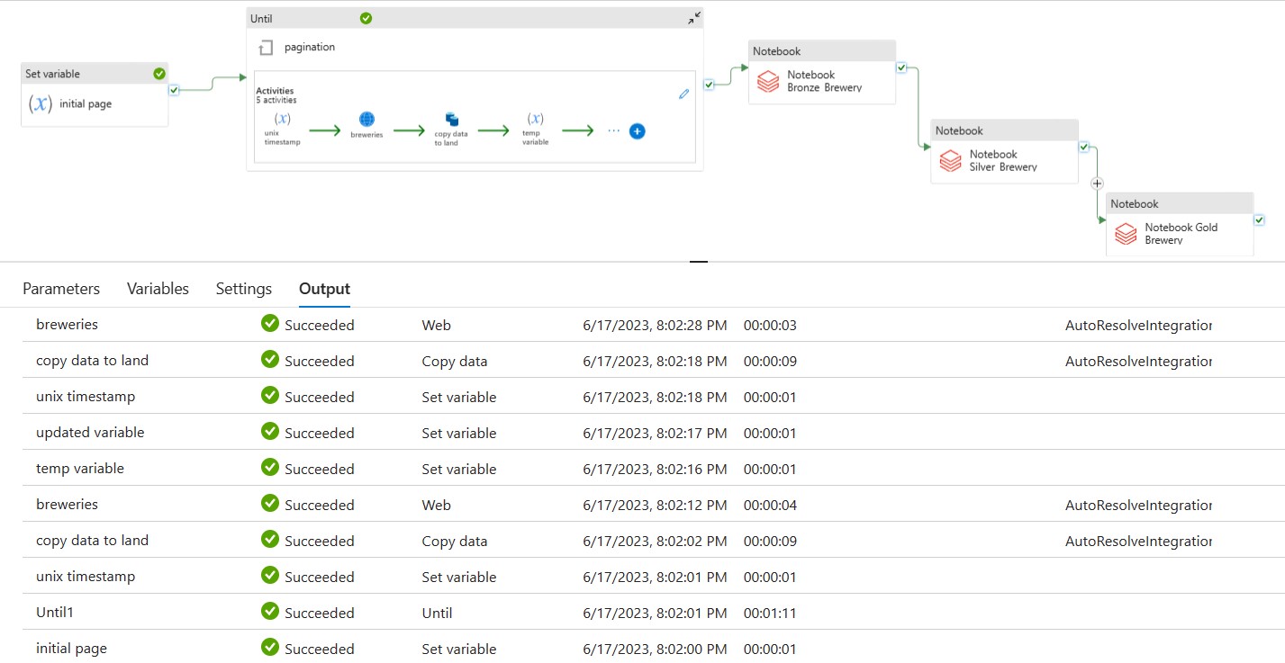Select the unix timestamp variable icon
This screenshot has height=663, width=1285.
click(x=281, y=118)
